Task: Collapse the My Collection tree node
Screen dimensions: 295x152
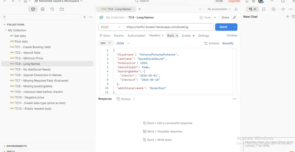Action: click(6, 30)
